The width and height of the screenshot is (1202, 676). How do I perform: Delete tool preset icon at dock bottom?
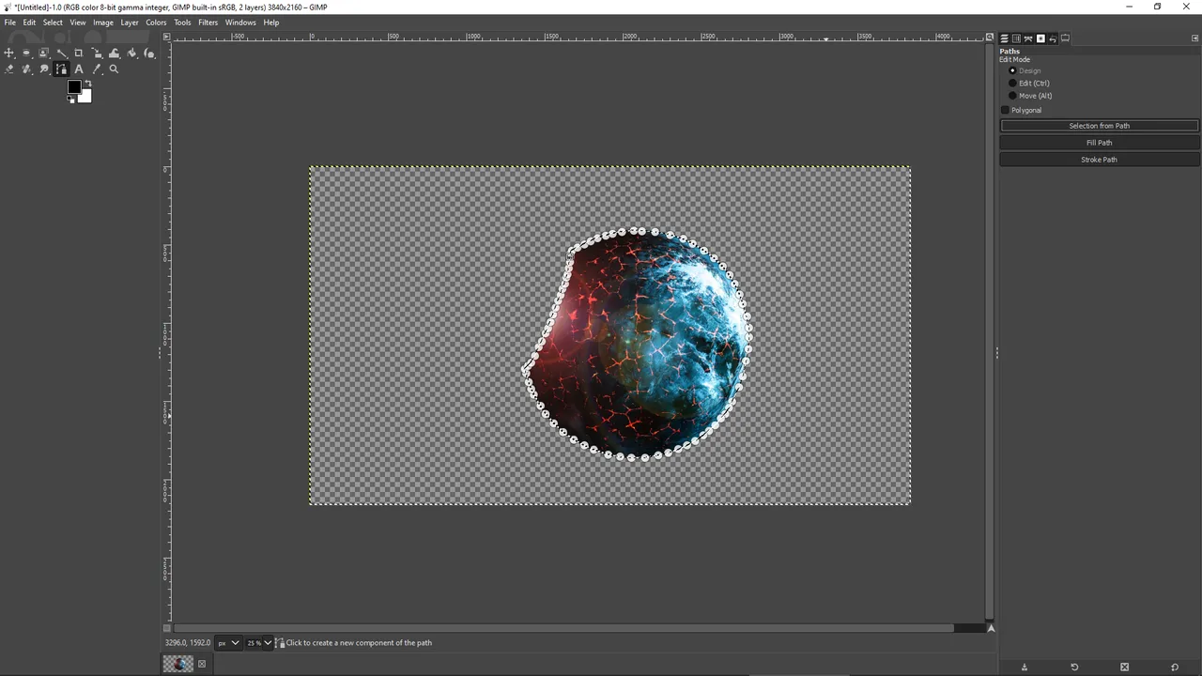tap(1124, 667)
